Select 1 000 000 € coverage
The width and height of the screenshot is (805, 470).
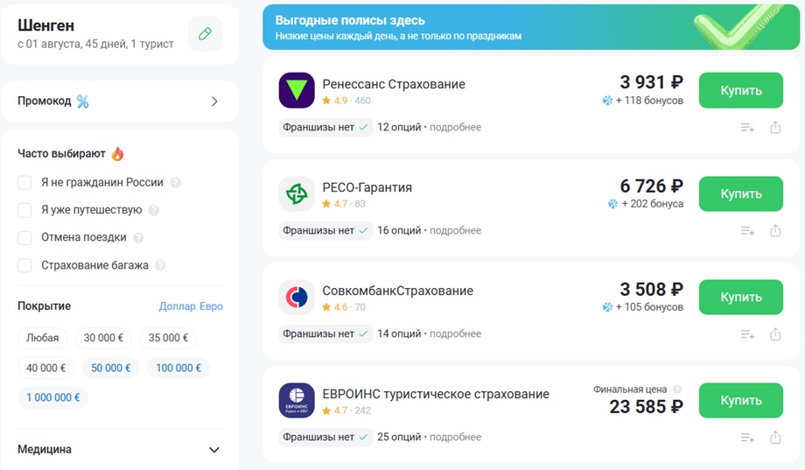point(53,397)
